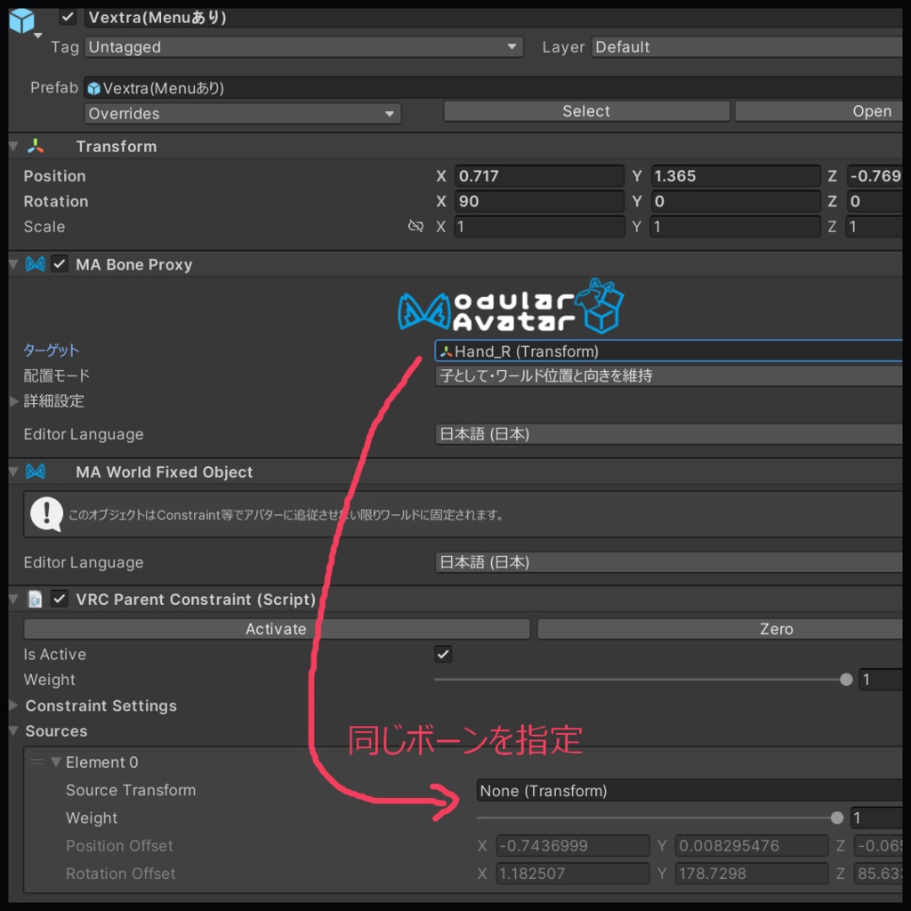Click the Position Z field
This screenshot has height=911, width=911.
875,176
